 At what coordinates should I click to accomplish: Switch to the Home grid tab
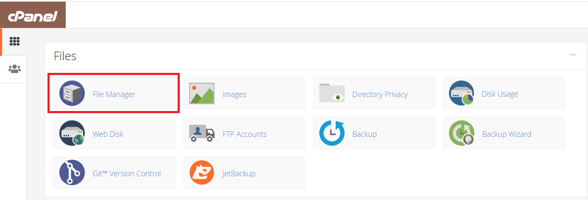[14, 42]
